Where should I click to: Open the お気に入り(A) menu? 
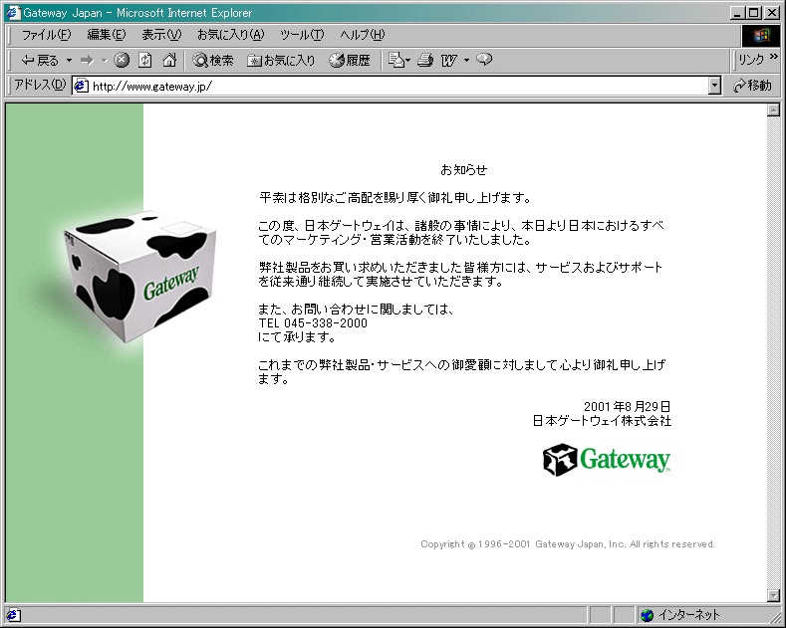pos(230,35)
